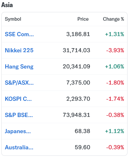Image resolution: width=134 pixels, height=160 pixels.
Task: Open the Nikkei 225 index link
Action: (x=19, y=50)
